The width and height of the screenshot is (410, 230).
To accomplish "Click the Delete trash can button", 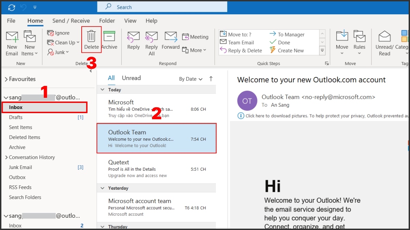I will click(x=91, y=40).
